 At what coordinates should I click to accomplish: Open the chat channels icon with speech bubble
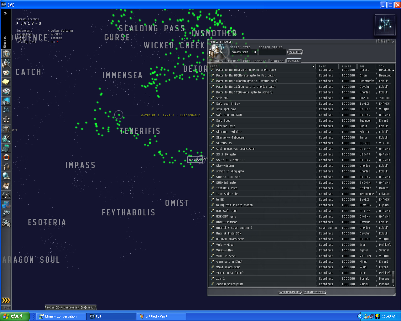coord(6,167)
